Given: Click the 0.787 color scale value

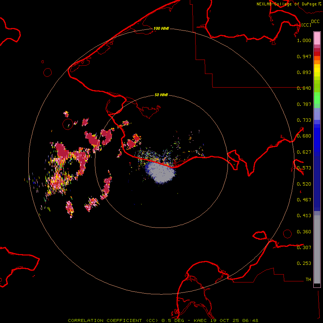Looking at the screenshot, I should click(304, 104).
